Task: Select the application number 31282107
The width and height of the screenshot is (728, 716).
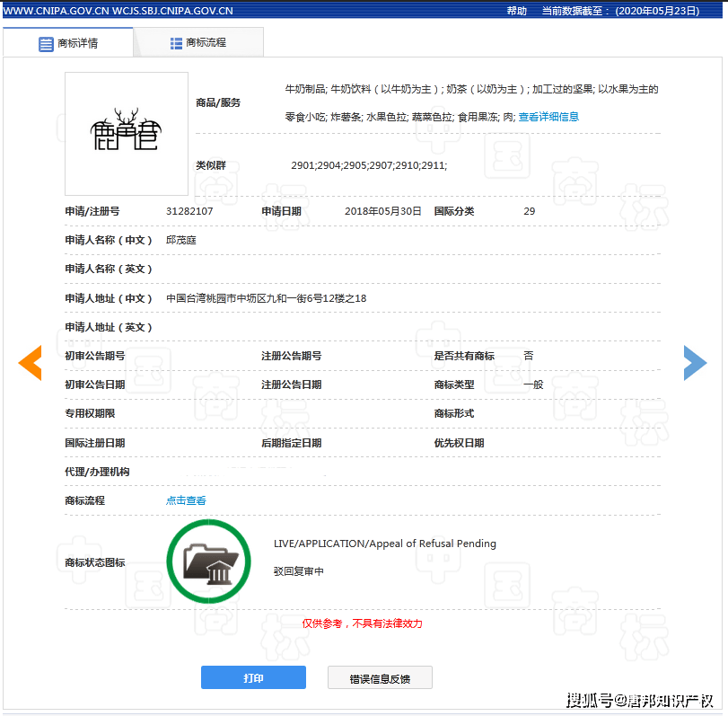Action: point(189,211)
